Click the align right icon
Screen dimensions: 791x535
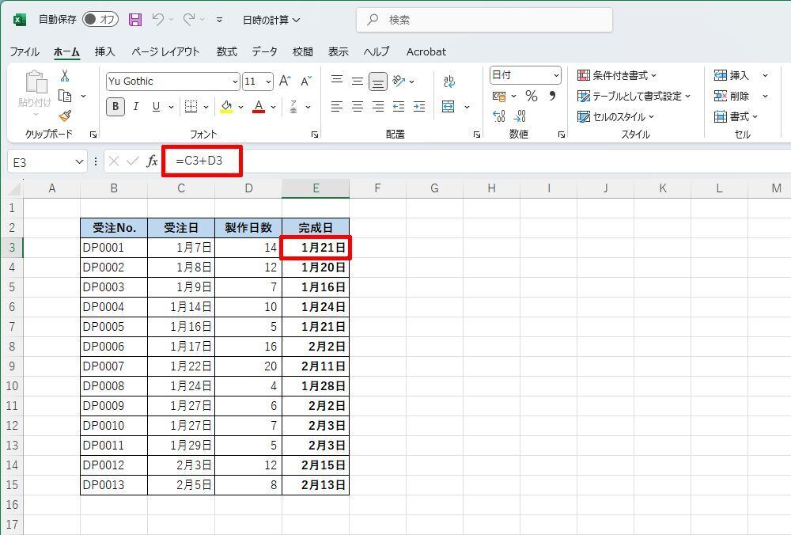click(378, 107)
